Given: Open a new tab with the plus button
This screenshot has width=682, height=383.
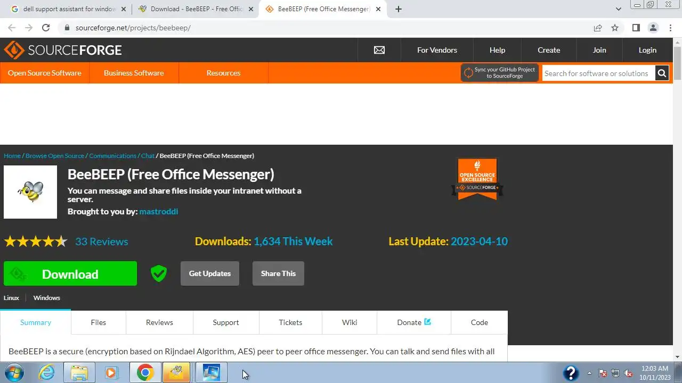Looking at the screenshot, I should [399, 9].
